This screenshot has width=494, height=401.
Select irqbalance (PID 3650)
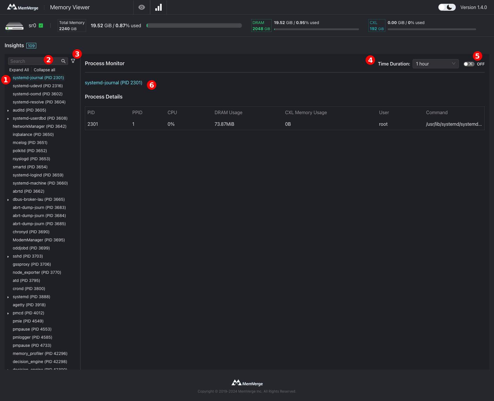[33, 134]
